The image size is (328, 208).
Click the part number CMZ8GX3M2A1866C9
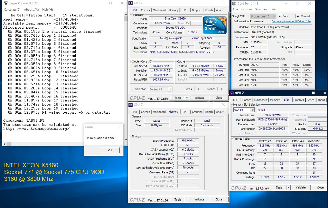coord(273,129)
